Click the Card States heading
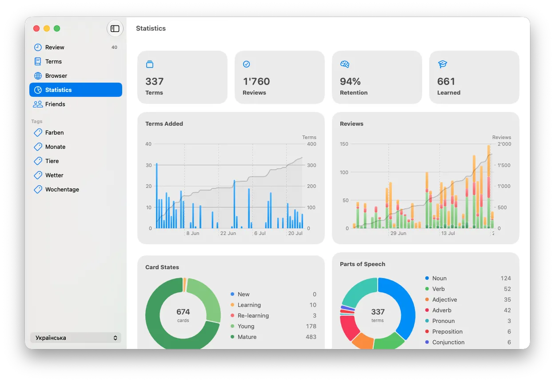 [162, 267]
